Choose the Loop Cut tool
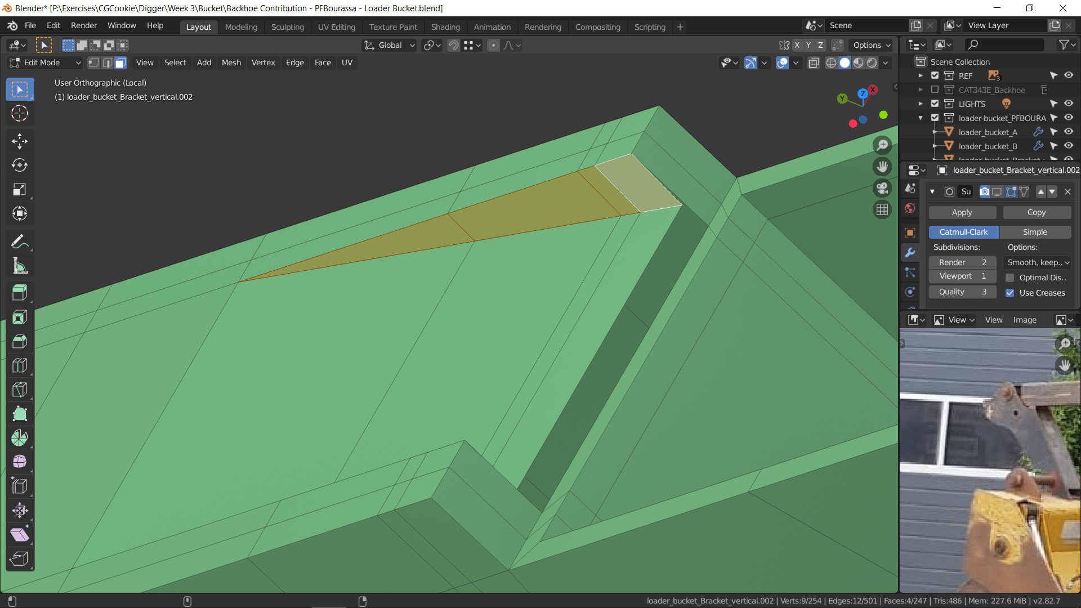Viewport: 1081px width, 608px height. pos(20,366)
